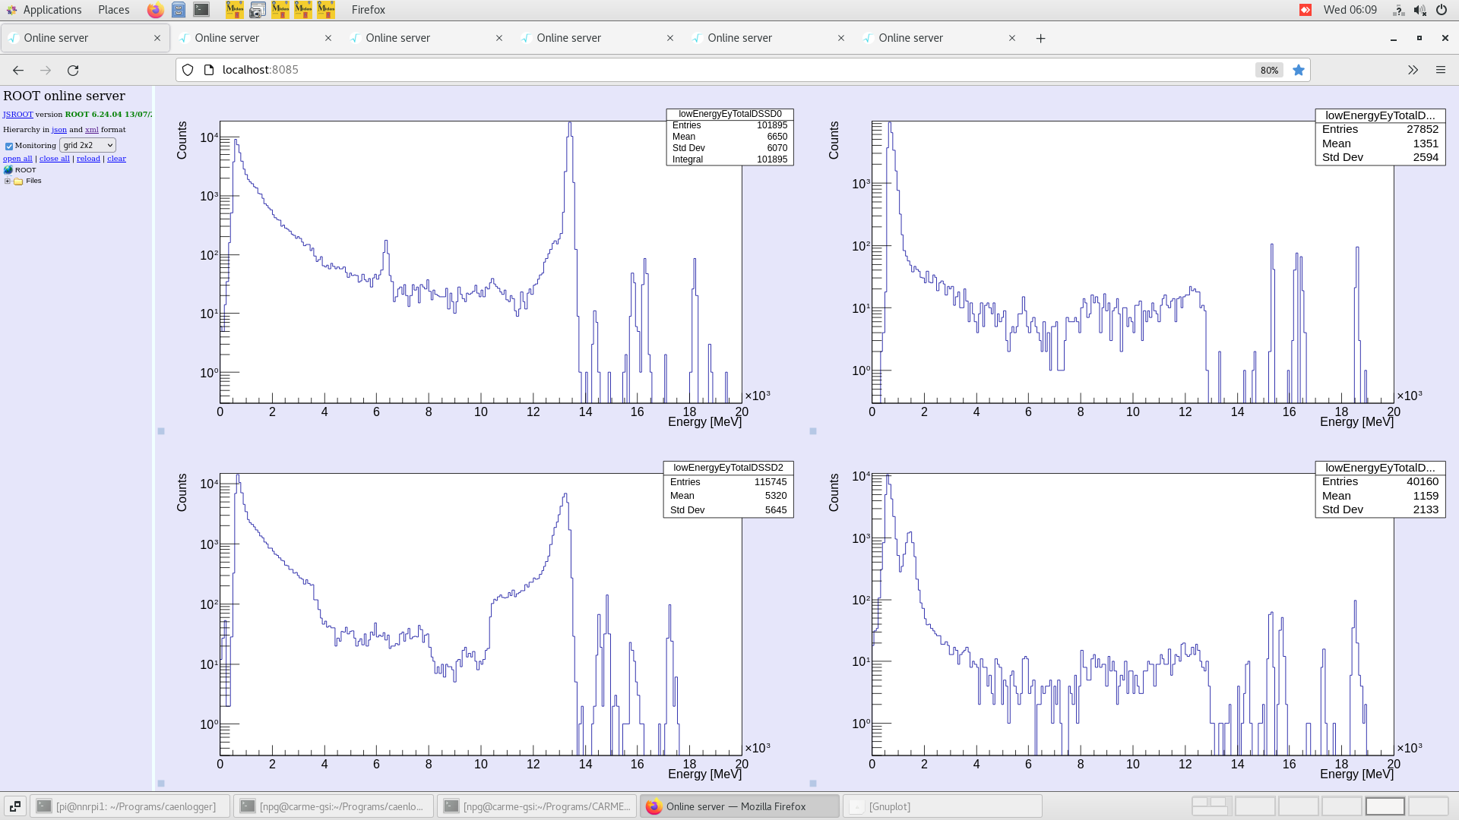
Task: Bookmark page with the star icon
Action: (x=1299, y=70)
